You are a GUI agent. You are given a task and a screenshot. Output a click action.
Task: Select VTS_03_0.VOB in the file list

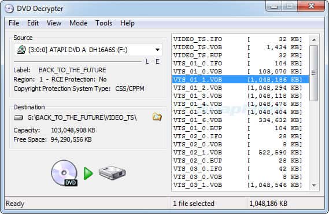[x=241, y=177]
